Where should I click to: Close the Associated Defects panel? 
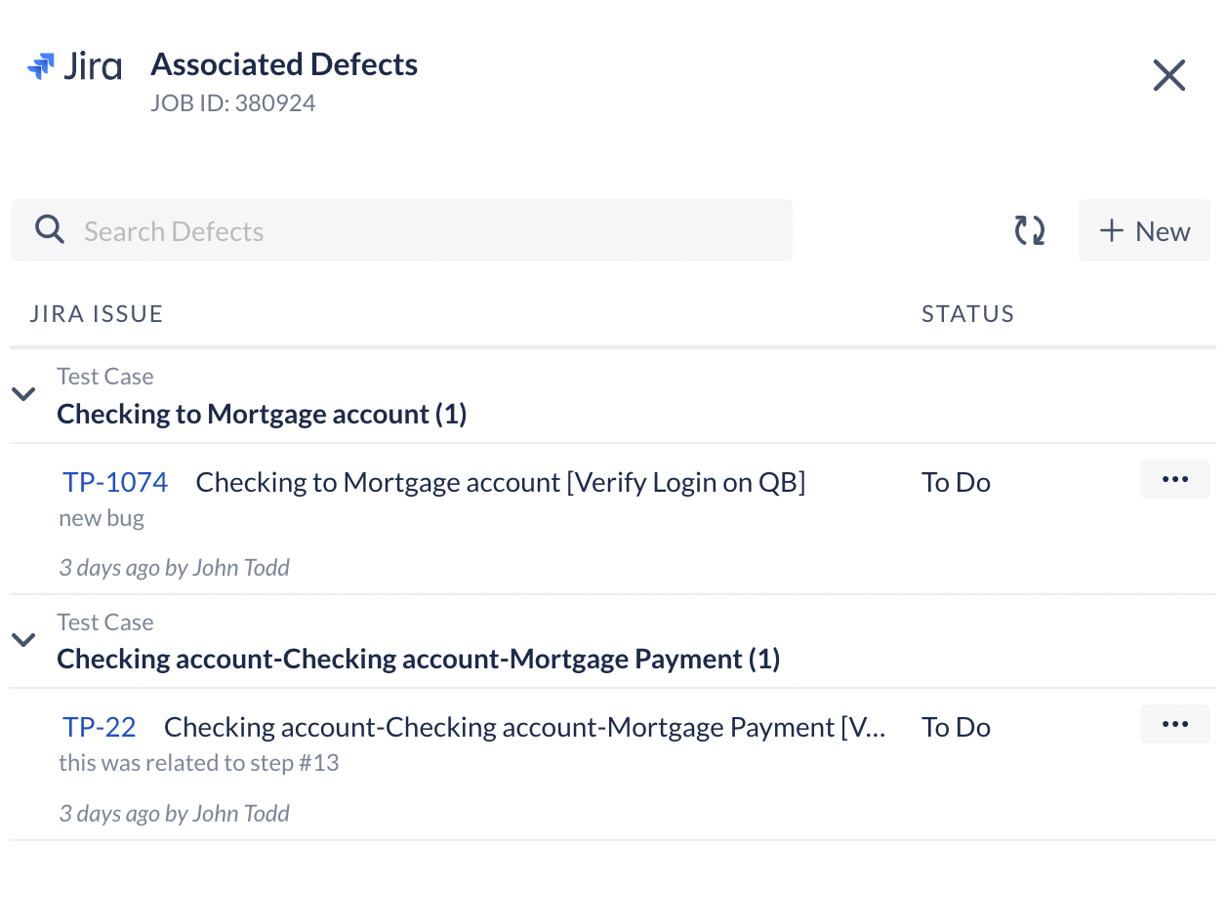[1168, 75]
